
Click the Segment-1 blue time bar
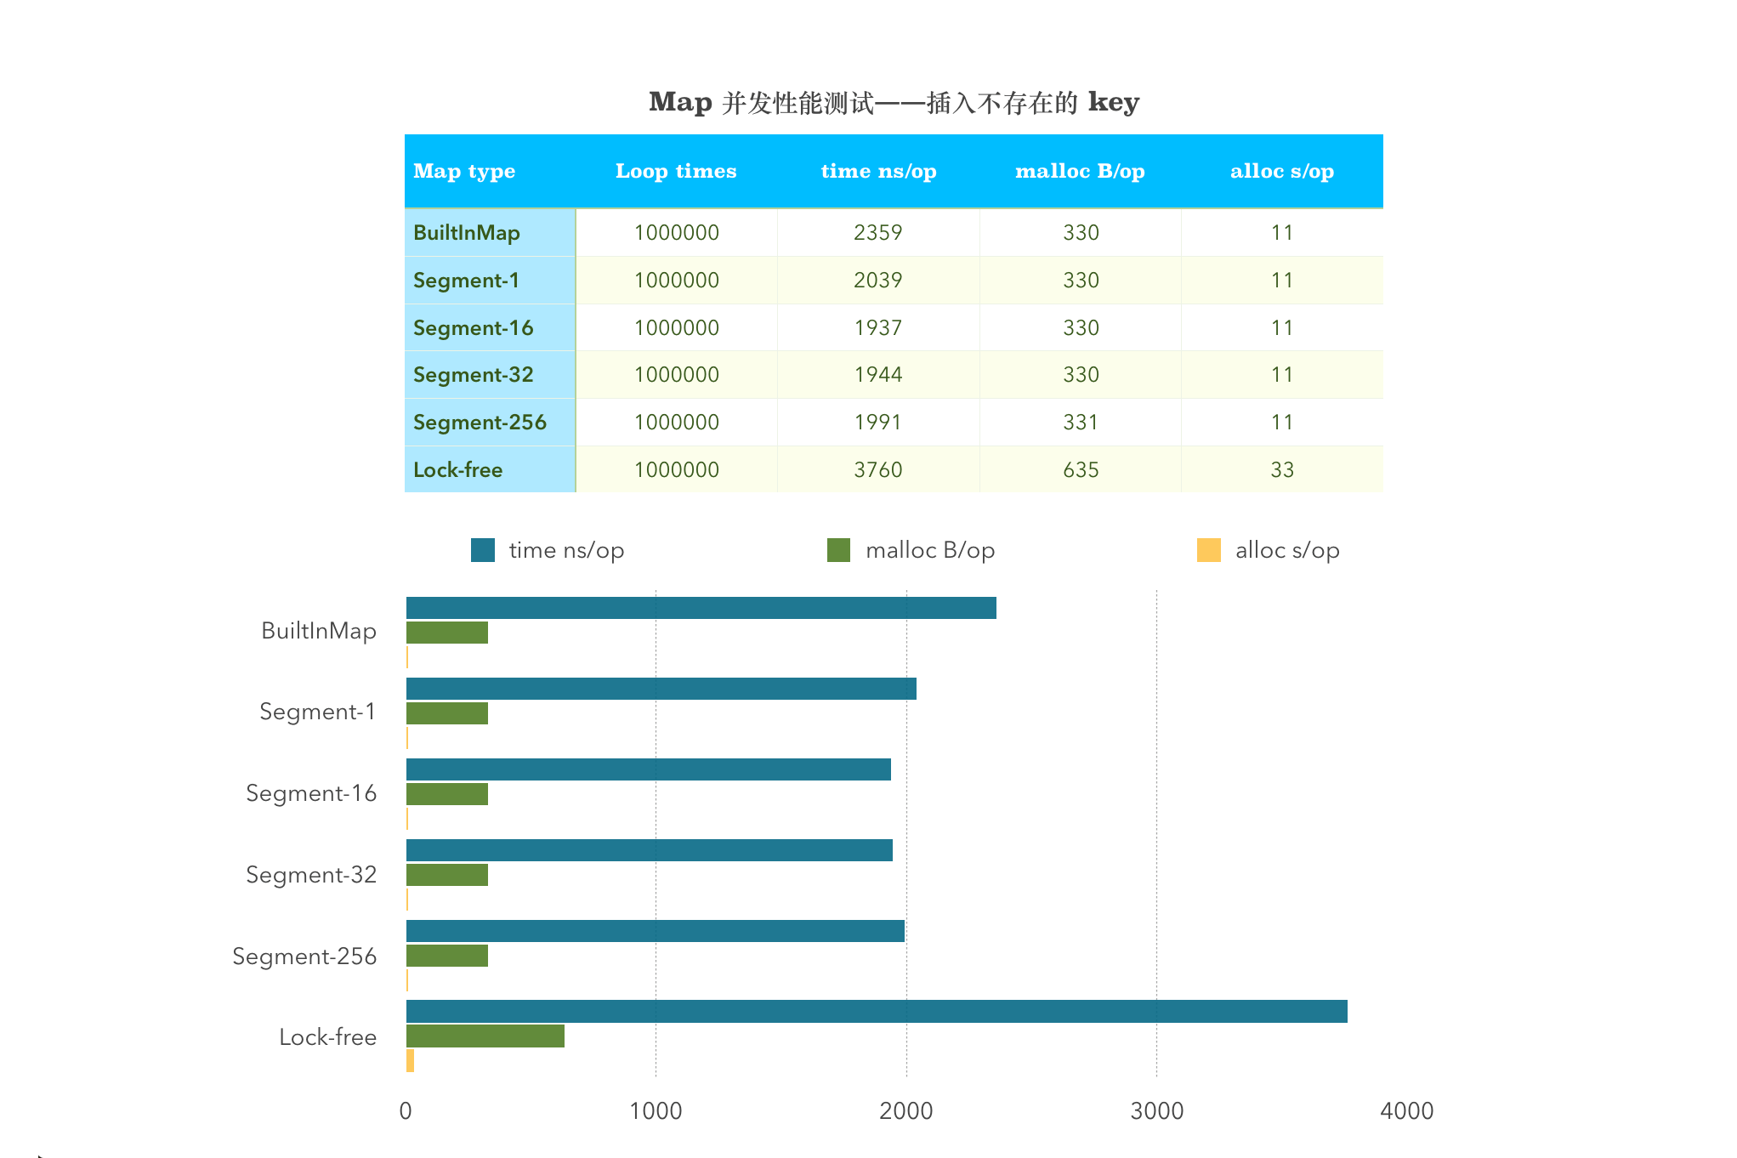coord(661,689)
